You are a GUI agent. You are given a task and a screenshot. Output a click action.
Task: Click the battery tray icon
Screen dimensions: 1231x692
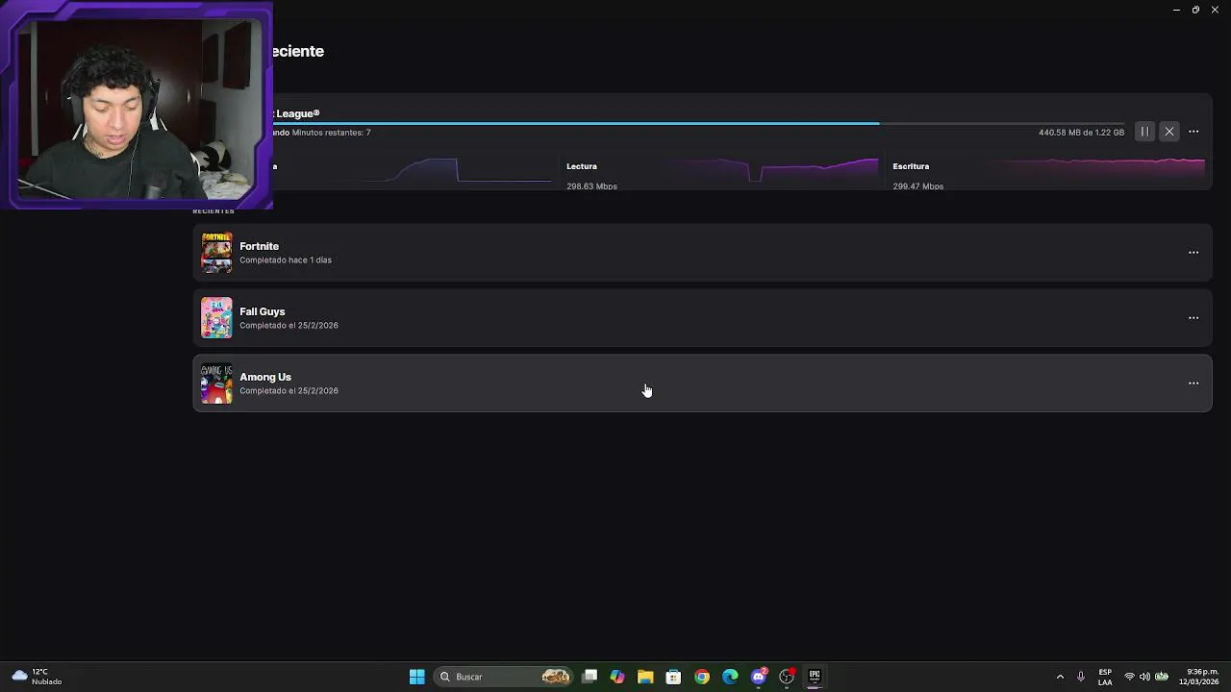[x=1162, y=677]
